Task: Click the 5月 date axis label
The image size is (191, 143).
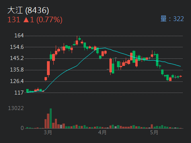Action: pyautogui.click(x=154, y=132)
